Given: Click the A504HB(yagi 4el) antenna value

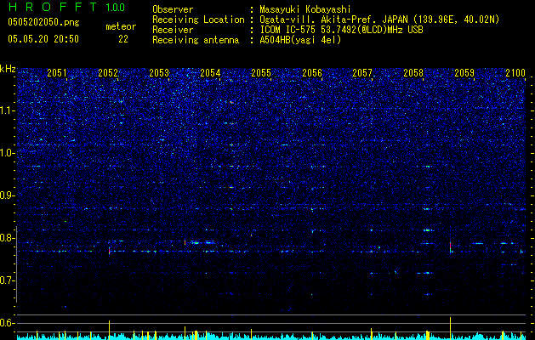Looking at the screenshot, I should [300, 40].
